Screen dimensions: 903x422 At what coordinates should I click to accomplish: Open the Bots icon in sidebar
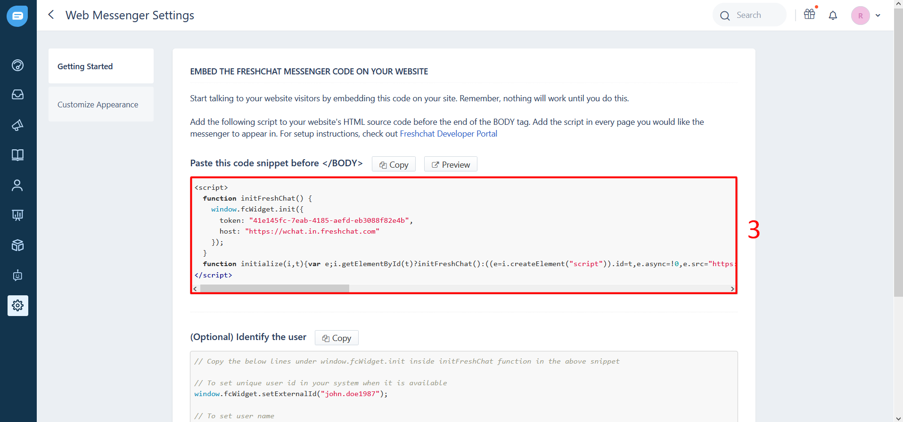17,276
